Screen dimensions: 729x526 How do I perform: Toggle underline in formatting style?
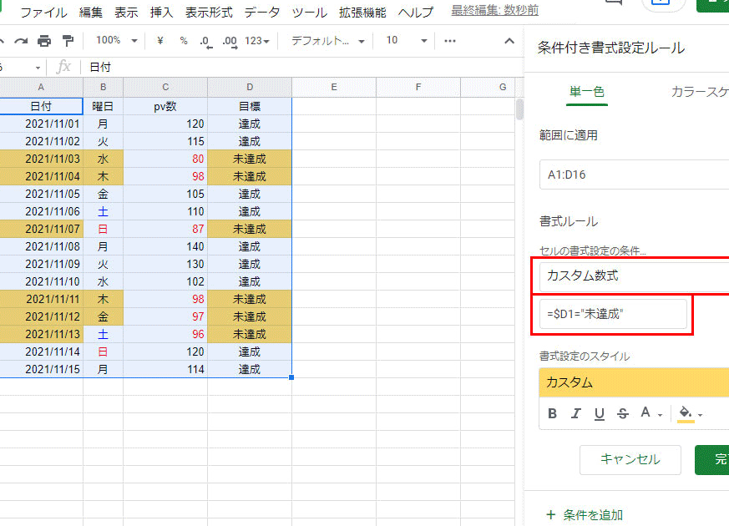pos(600,413)
